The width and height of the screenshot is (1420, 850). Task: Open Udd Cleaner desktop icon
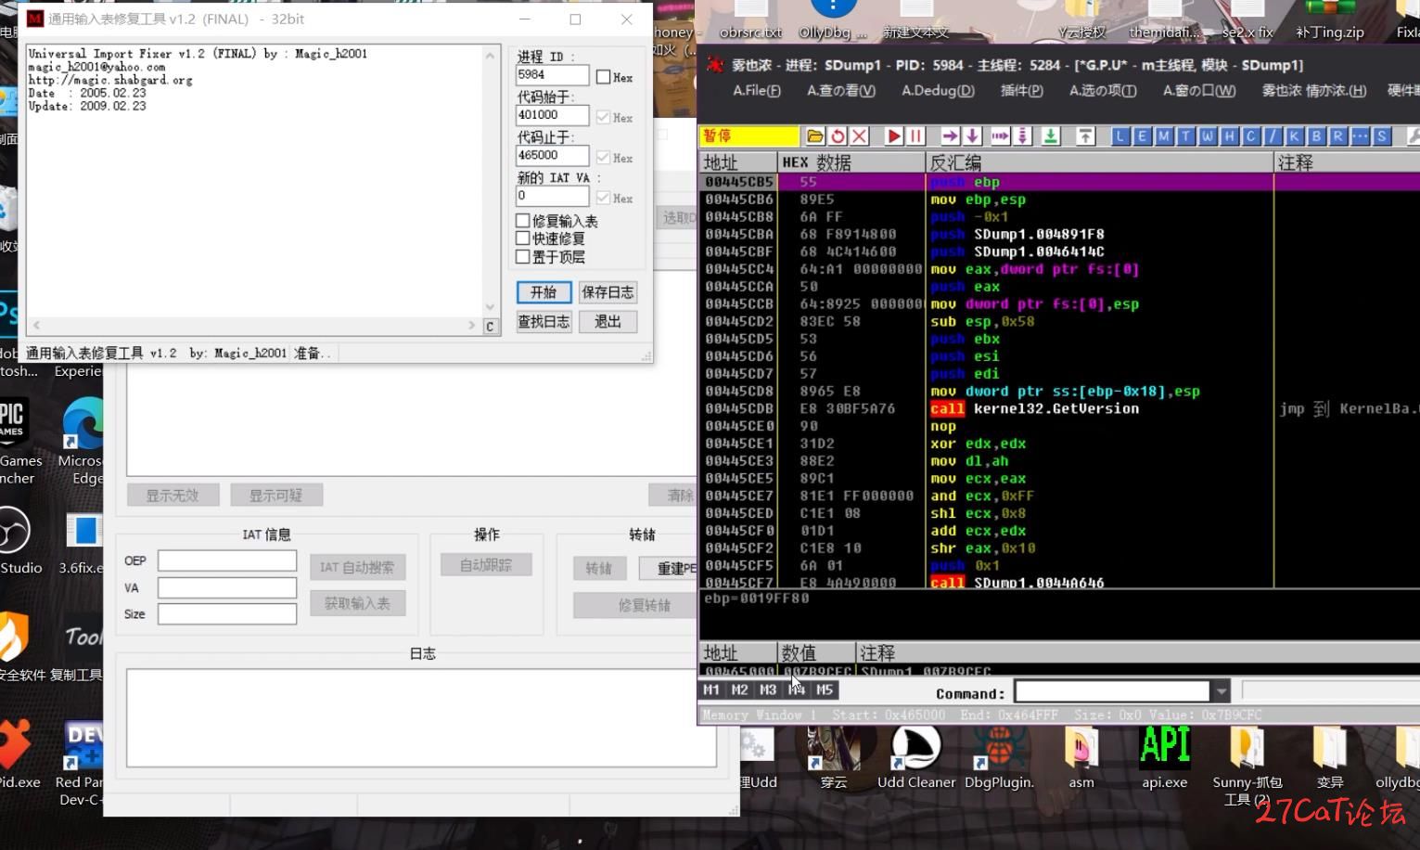(916, 759)
